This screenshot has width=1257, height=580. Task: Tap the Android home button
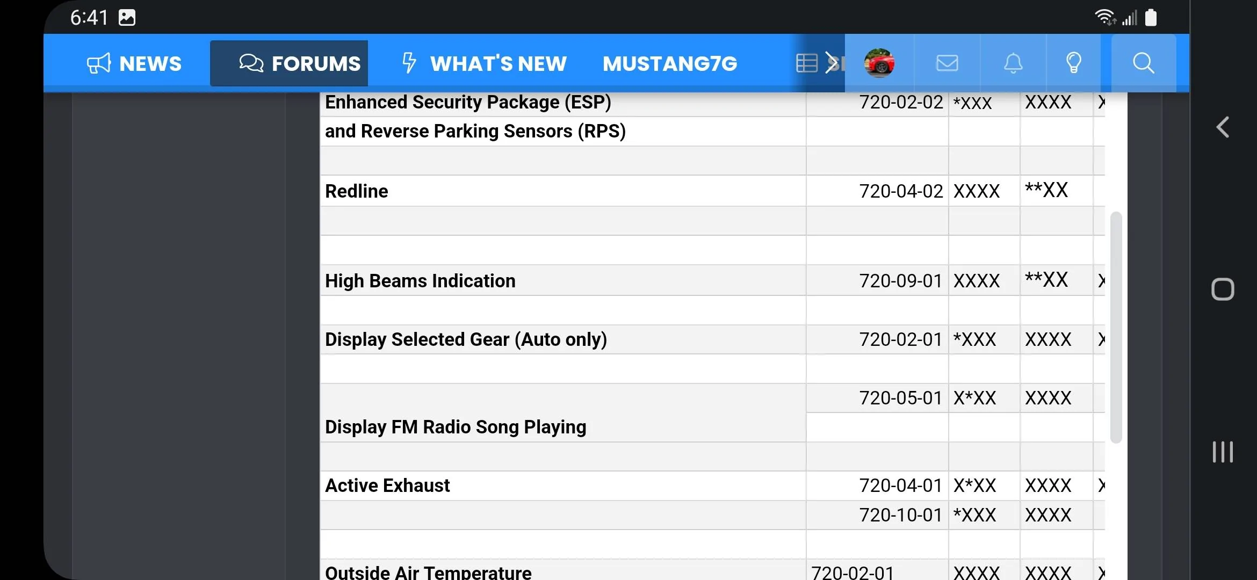(x=1223, y=289)
